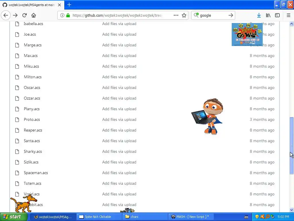This screenshot has height=221, width=294.
Task: Click the file icon beside Oscar.acs
Action: point(17,87)
